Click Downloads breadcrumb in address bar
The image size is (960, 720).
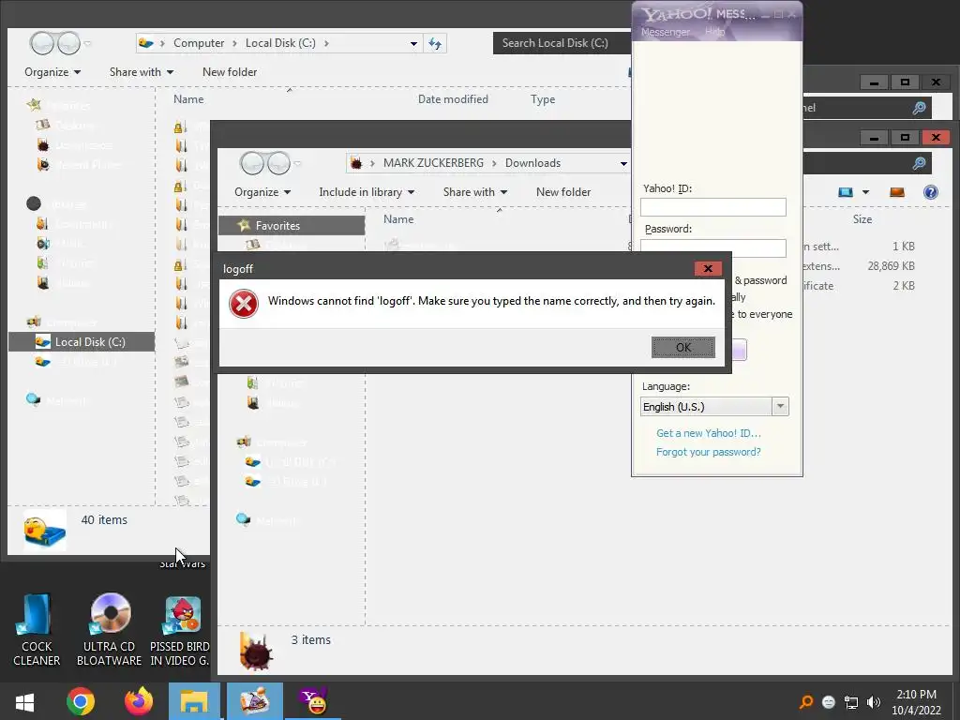(x=532, y=163)
